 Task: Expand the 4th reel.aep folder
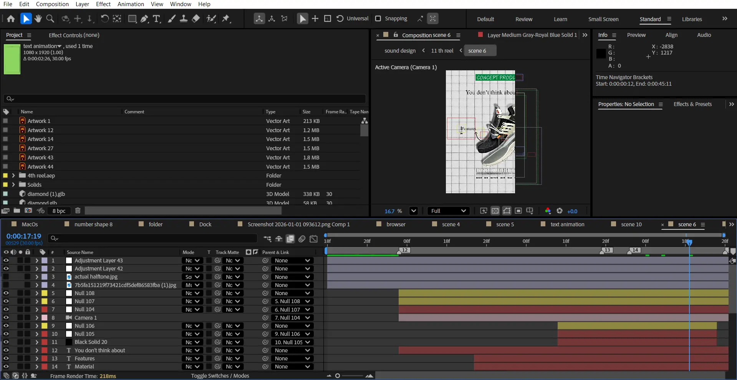pos(13,176)
